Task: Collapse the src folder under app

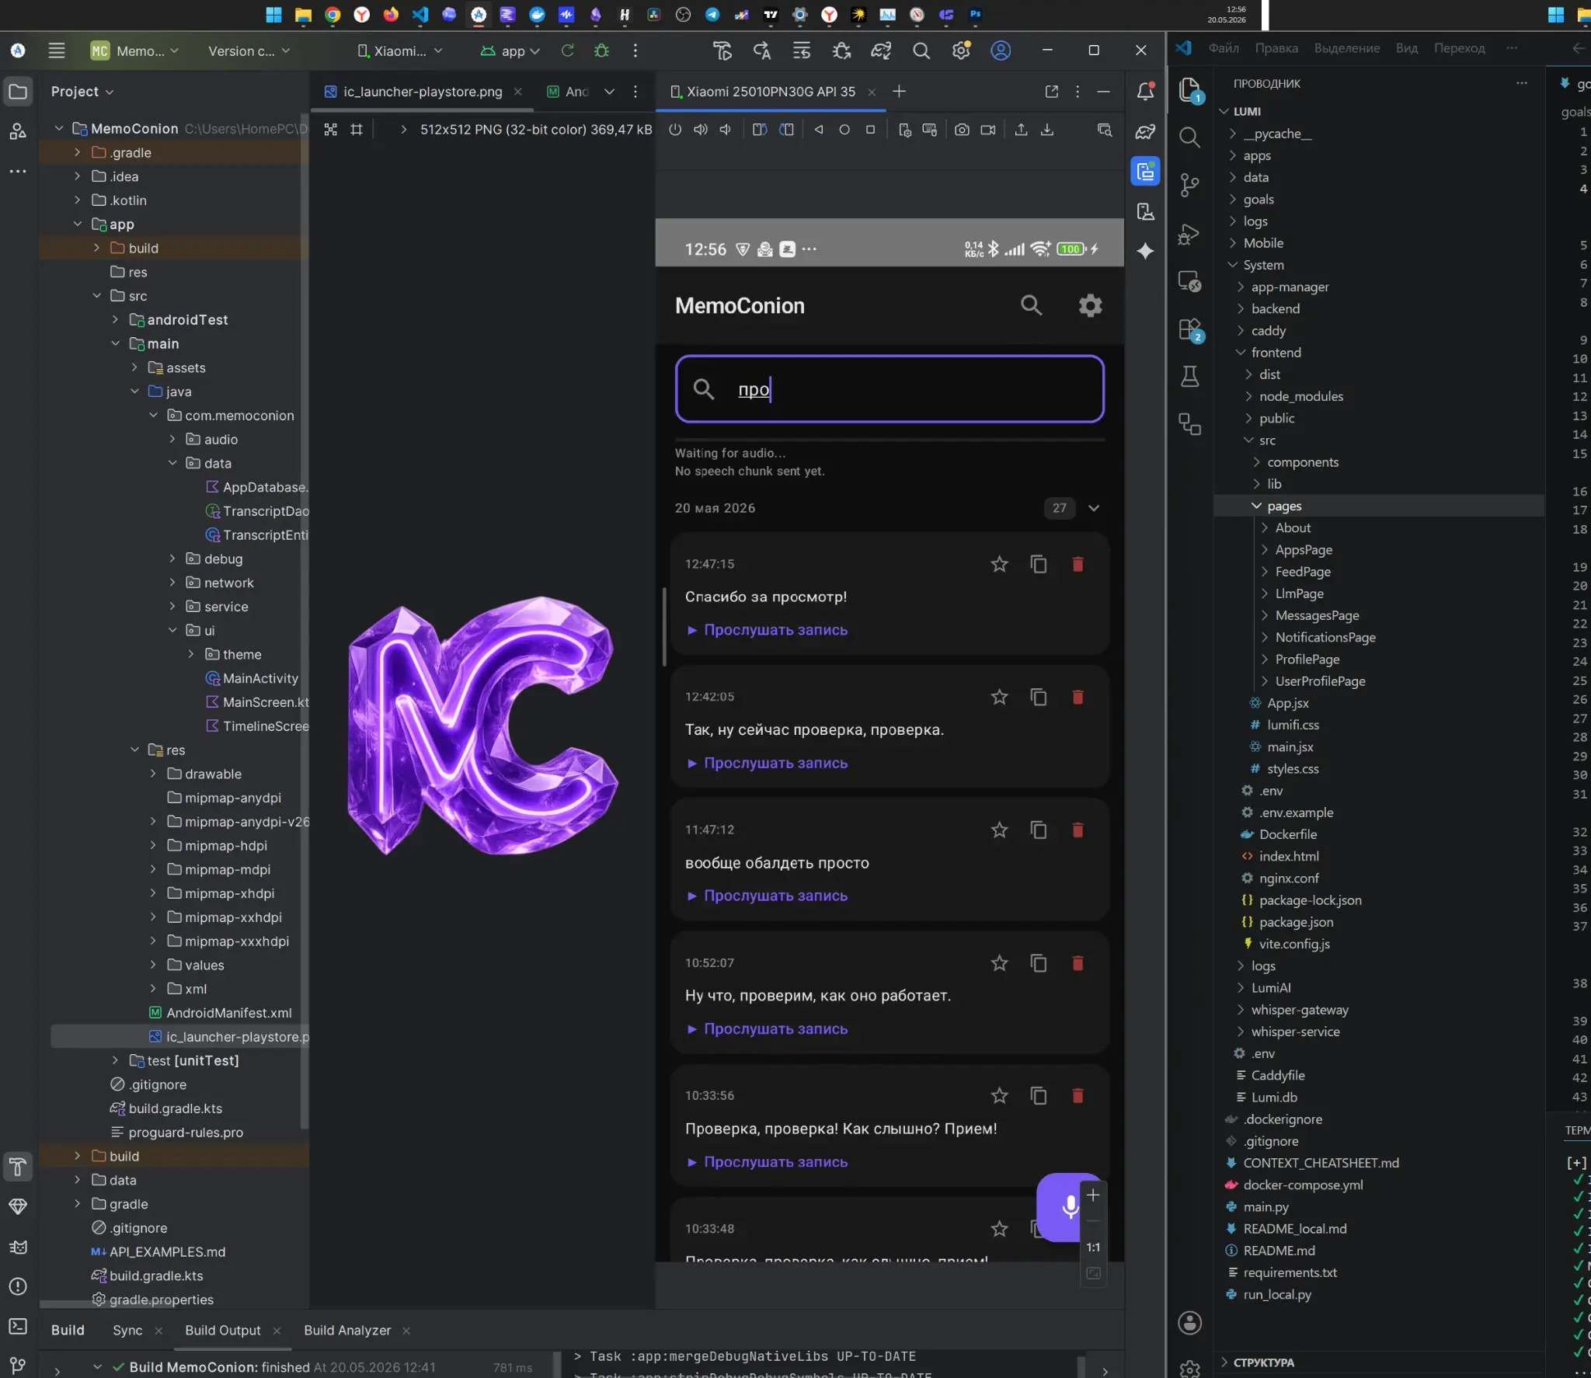Action: (x=96, y=295)
